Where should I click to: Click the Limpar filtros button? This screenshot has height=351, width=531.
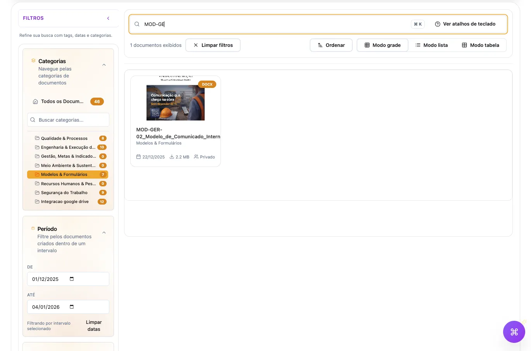[213, 45]
